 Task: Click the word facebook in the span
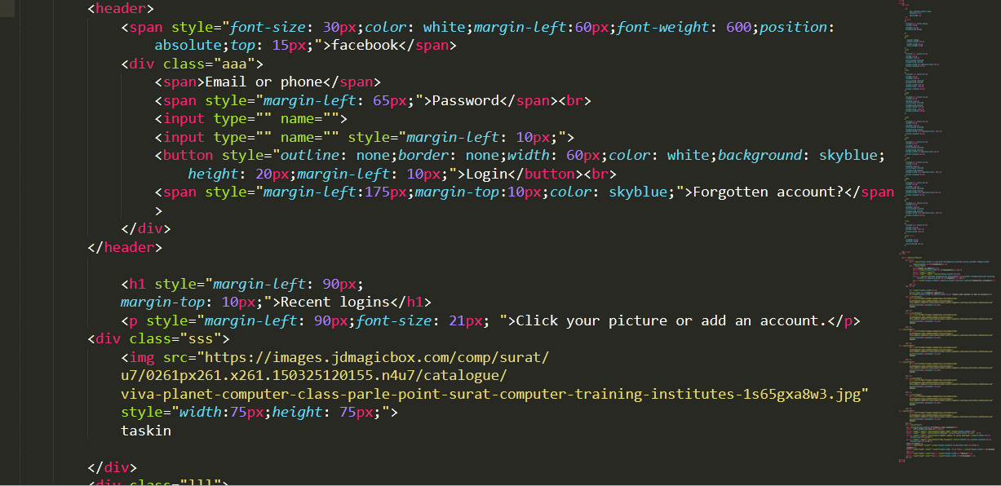coord(365,46)
